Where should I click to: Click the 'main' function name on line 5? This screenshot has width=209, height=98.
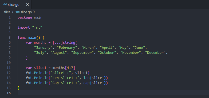coord(32,38)
